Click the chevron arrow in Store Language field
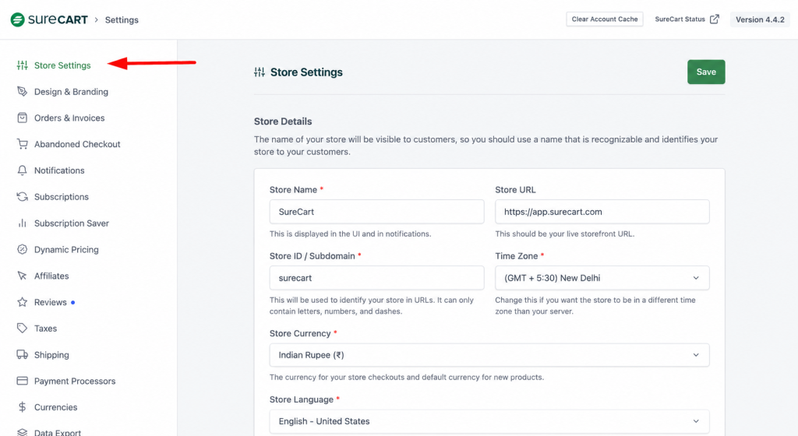This screenshot has width=798, height=436. click(696, 421)
